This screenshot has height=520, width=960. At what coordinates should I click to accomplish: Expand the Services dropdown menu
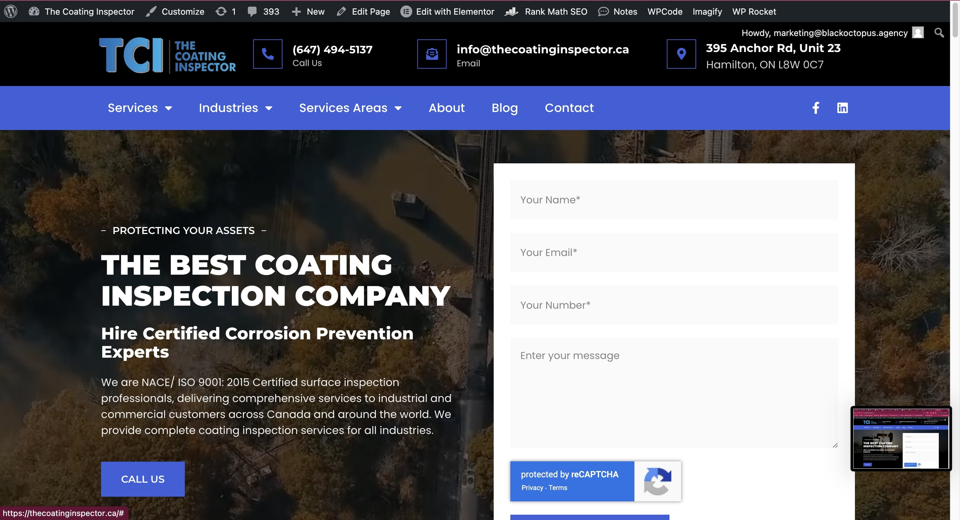point(140,108)
